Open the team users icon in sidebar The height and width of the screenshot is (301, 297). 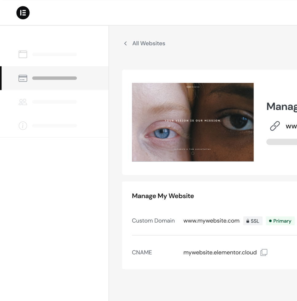(23, 102)
